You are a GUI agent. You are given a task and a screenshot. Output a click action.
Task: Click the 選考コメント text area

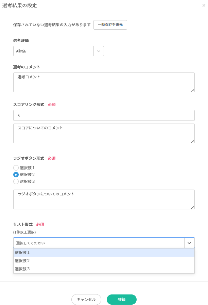click(104, 82)
